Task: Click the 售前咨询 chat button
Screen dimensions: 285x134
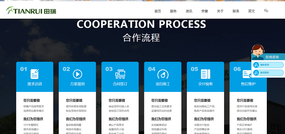Action: 268,65
